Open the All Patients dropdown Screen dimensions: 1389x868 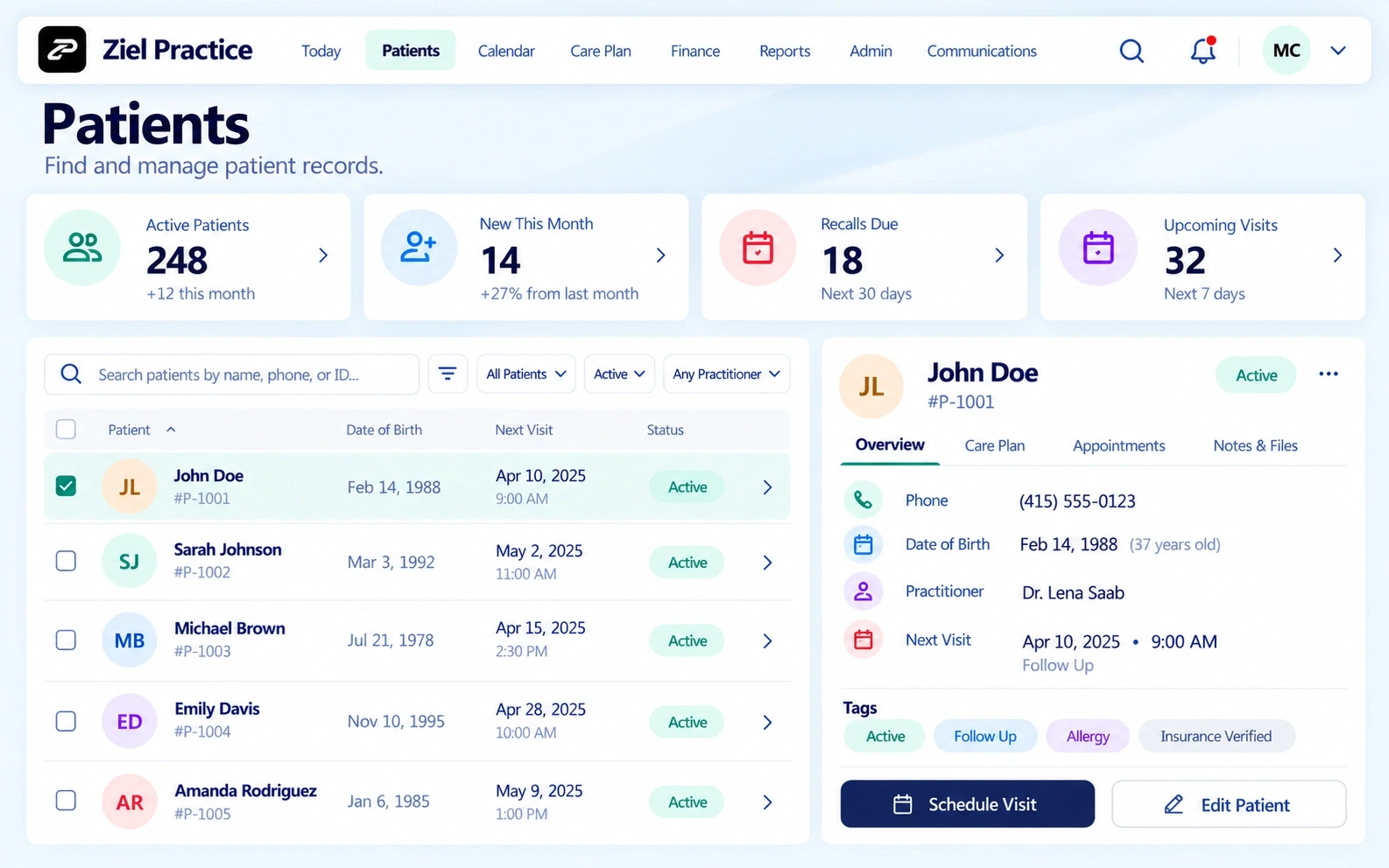526,374
